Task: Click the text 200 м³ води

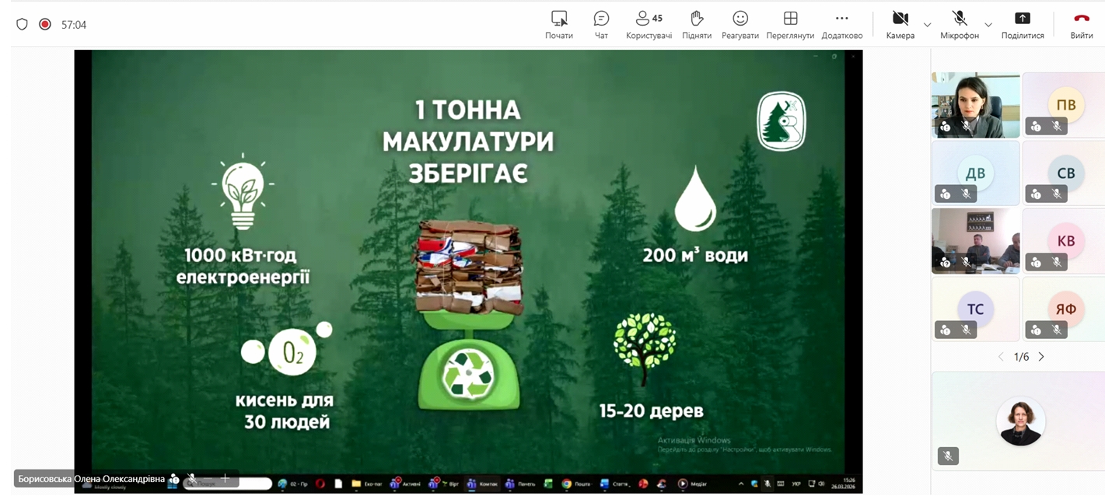Action: pos(694,254)
